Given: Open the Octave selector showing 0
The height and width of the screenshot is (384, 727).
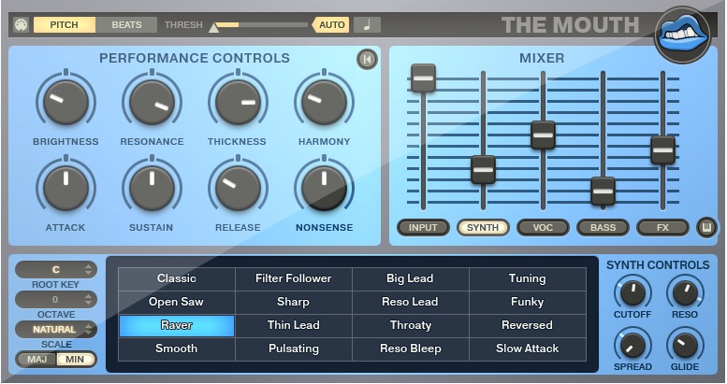Looking at the screenshot, I should [x=56, y=299].
